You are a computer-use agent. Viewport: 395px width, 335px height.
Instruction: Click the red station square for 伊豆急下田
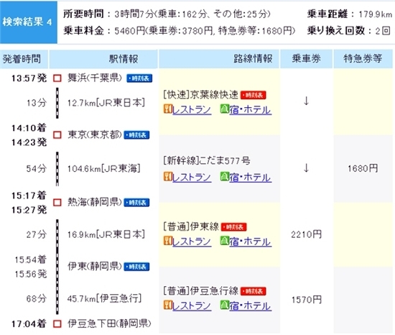57,324
